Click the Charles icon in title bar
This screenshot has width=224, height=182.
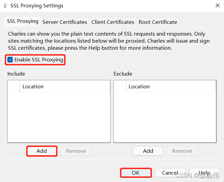(x=5, y=6)
